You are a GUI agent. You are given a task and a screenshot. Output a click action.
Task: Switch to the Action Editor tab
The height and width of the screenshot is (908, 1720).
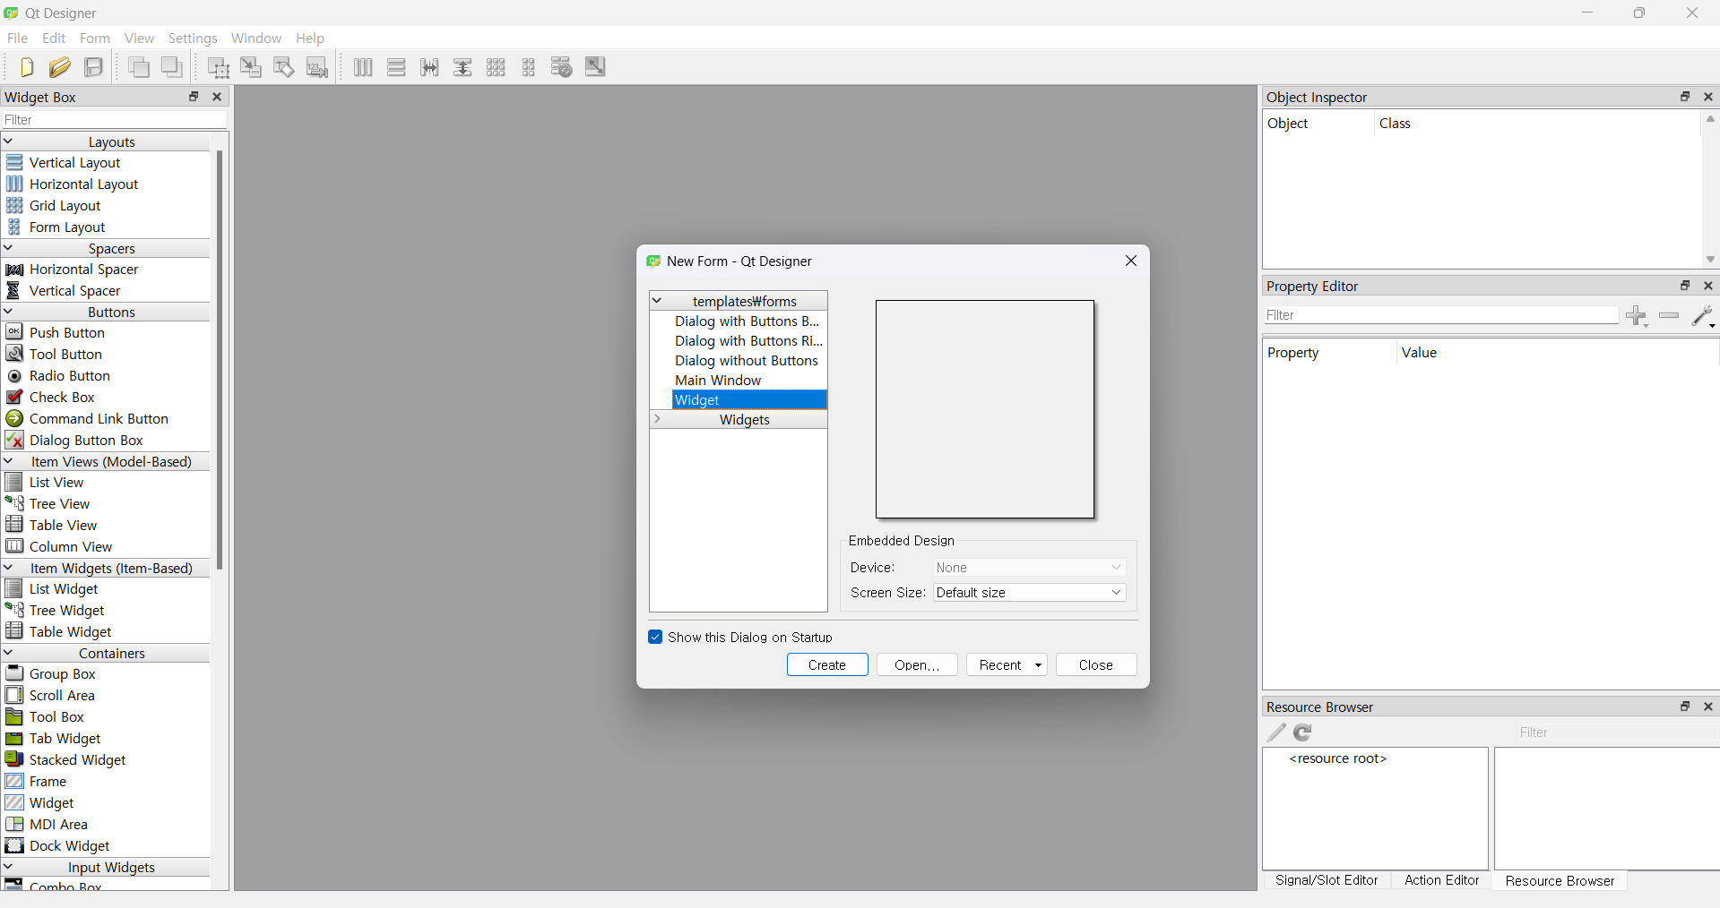pos(1441,880)
